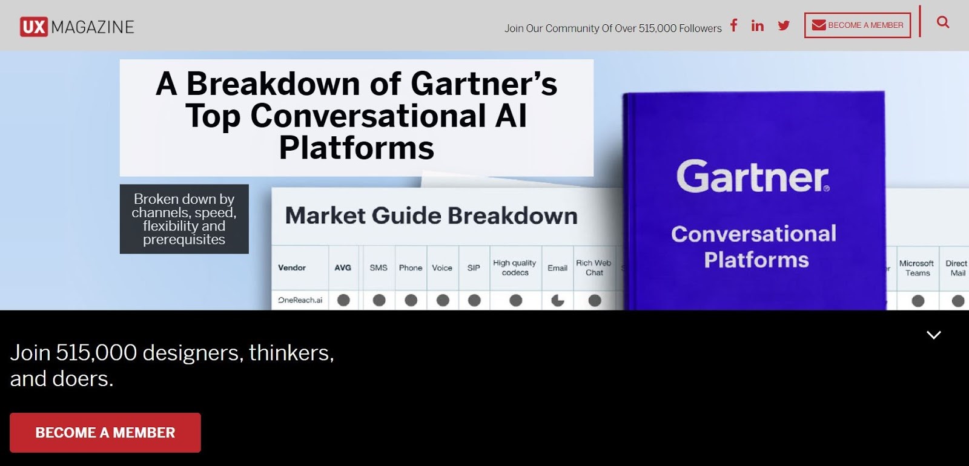This screenshot has height=466, width=969.
Task: Click the SMS column header
Action: pos(379,267)
